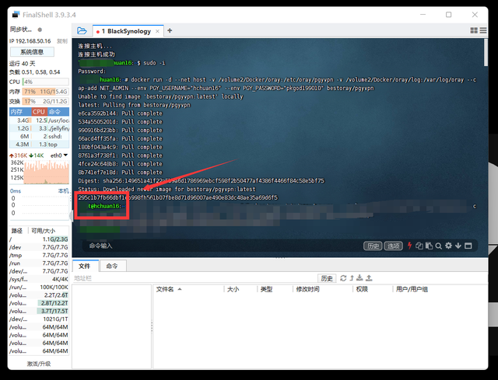Open file path 历史 button
The image size is (498, 380).
[327, 278]
